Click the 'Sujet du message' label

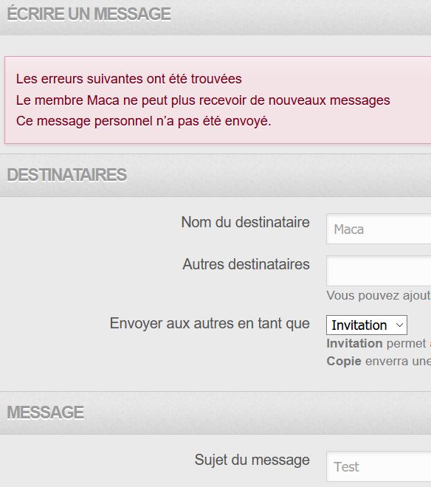(252, 460)
